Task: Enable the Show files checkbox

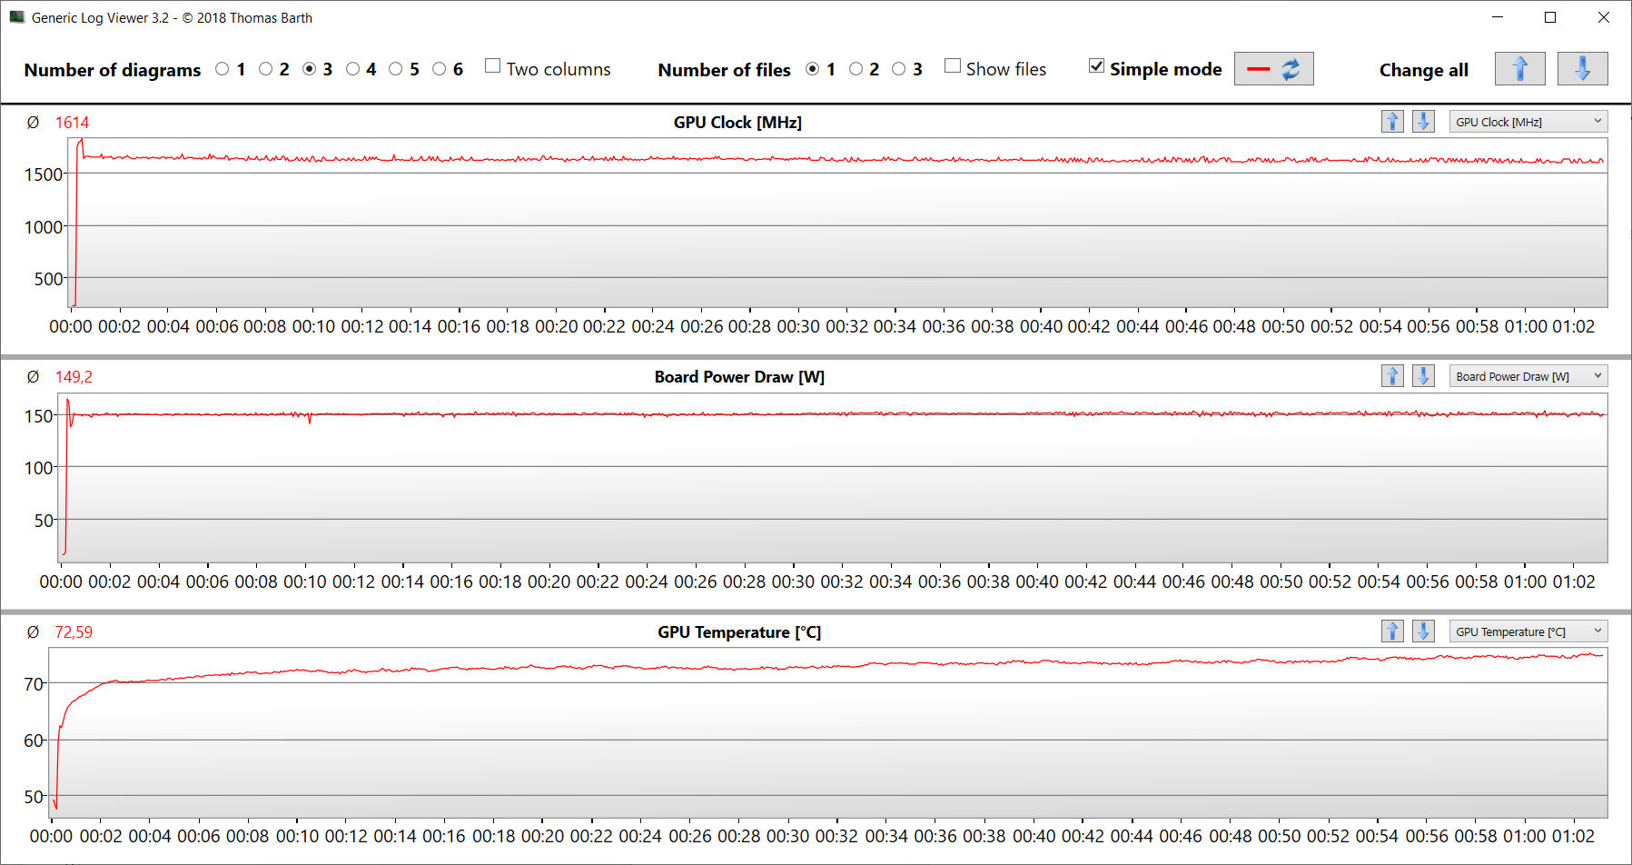Action: coord(953,65)
